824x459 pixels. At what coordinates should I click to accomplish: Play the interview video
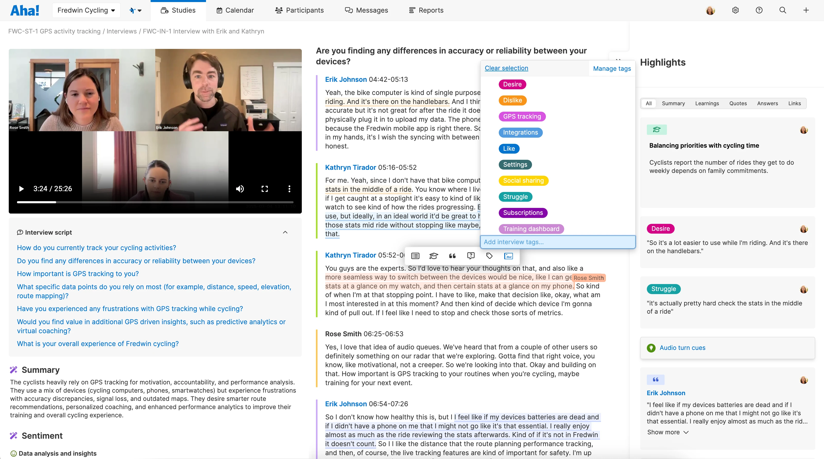21,189
